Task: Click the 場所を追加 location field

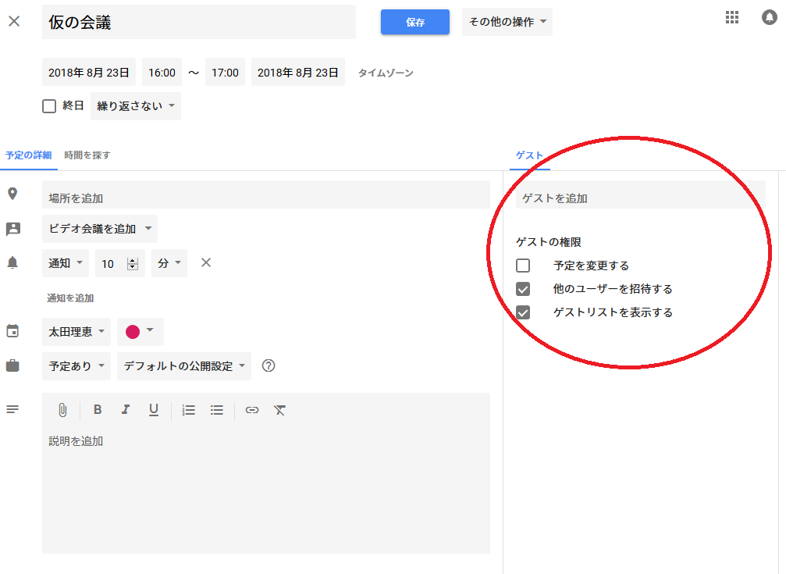Action: click(266, 194)
